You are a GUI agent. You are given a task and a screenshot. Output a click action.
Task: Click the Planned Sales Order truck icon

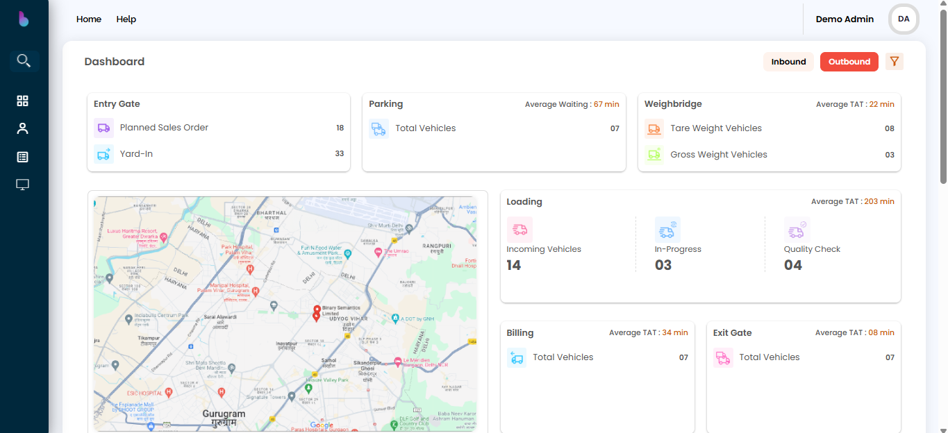(x=103, y=128)
